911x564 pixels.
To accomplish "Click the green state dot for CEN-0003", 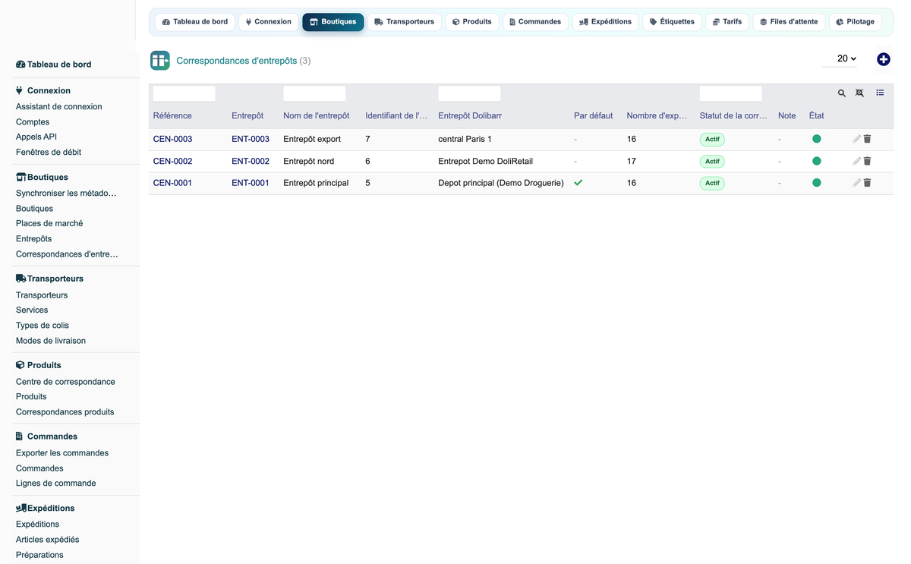I will 817,139.
